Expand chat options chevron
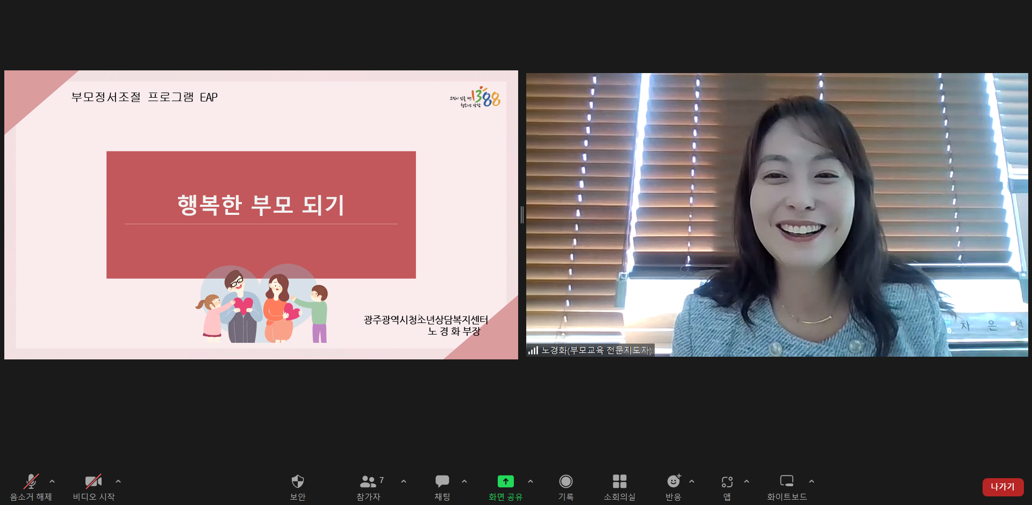This screenshot has height=505, width=1032. (x=464, y=481)
